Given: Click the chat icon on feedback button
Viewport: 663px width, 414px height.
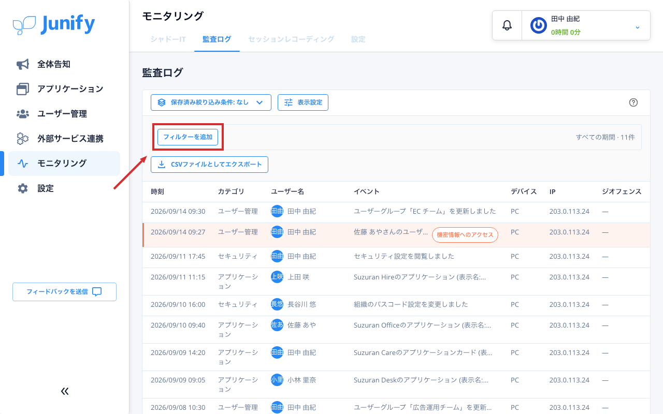Looking at the screenshot, I should coord(97,292).
